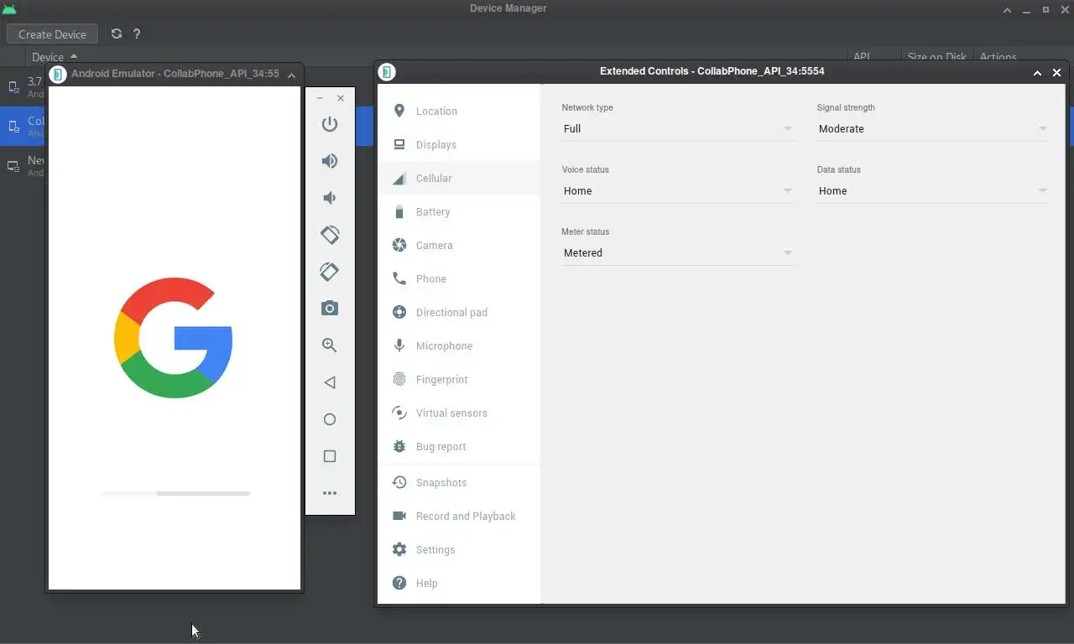
Task: Open the Settings section in Extended Controls
Action: pyautogui.click(x=459, y=549)
